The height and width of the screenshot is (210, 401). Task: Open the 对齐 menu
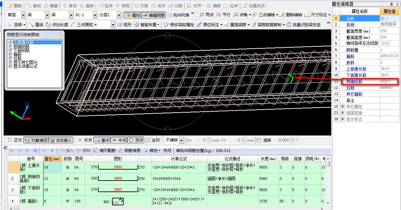pos(195,6)
